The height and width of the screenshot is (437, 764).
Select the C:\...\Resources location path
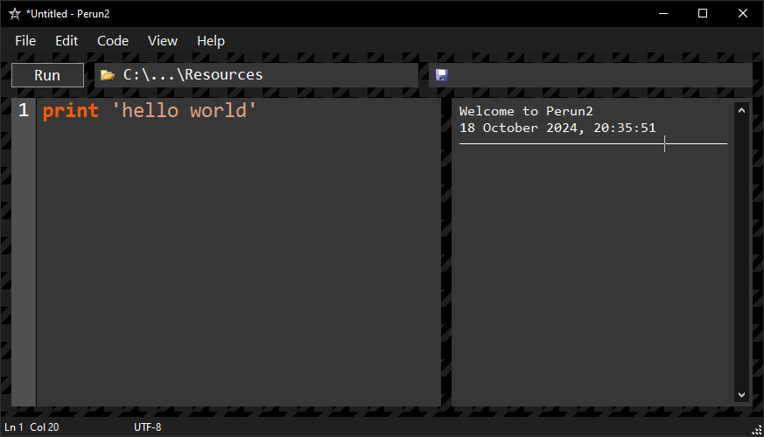coord(193,74)
